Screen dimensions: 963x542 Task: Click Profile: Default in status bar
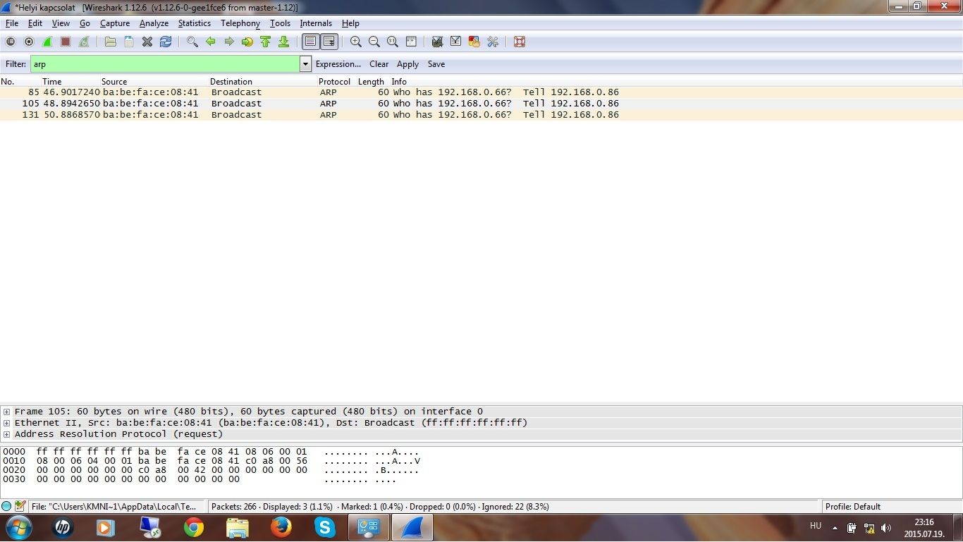tap(853, 506)
